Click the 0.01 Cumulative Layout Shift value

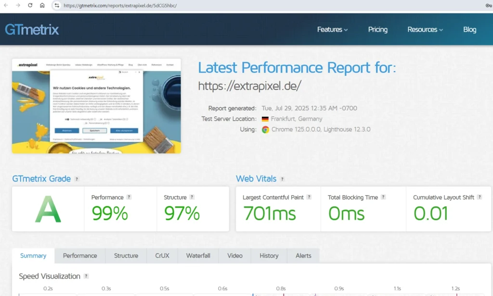point(431,213)
